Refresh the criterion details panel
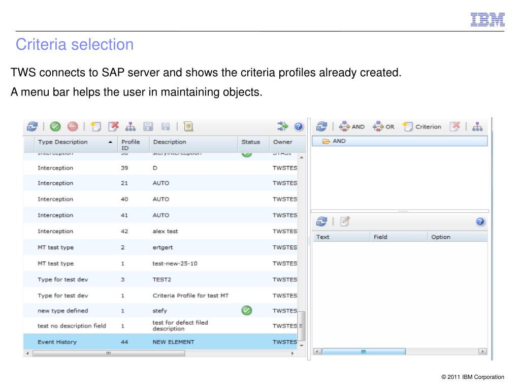The image size is (520, 390). (321, 221)
